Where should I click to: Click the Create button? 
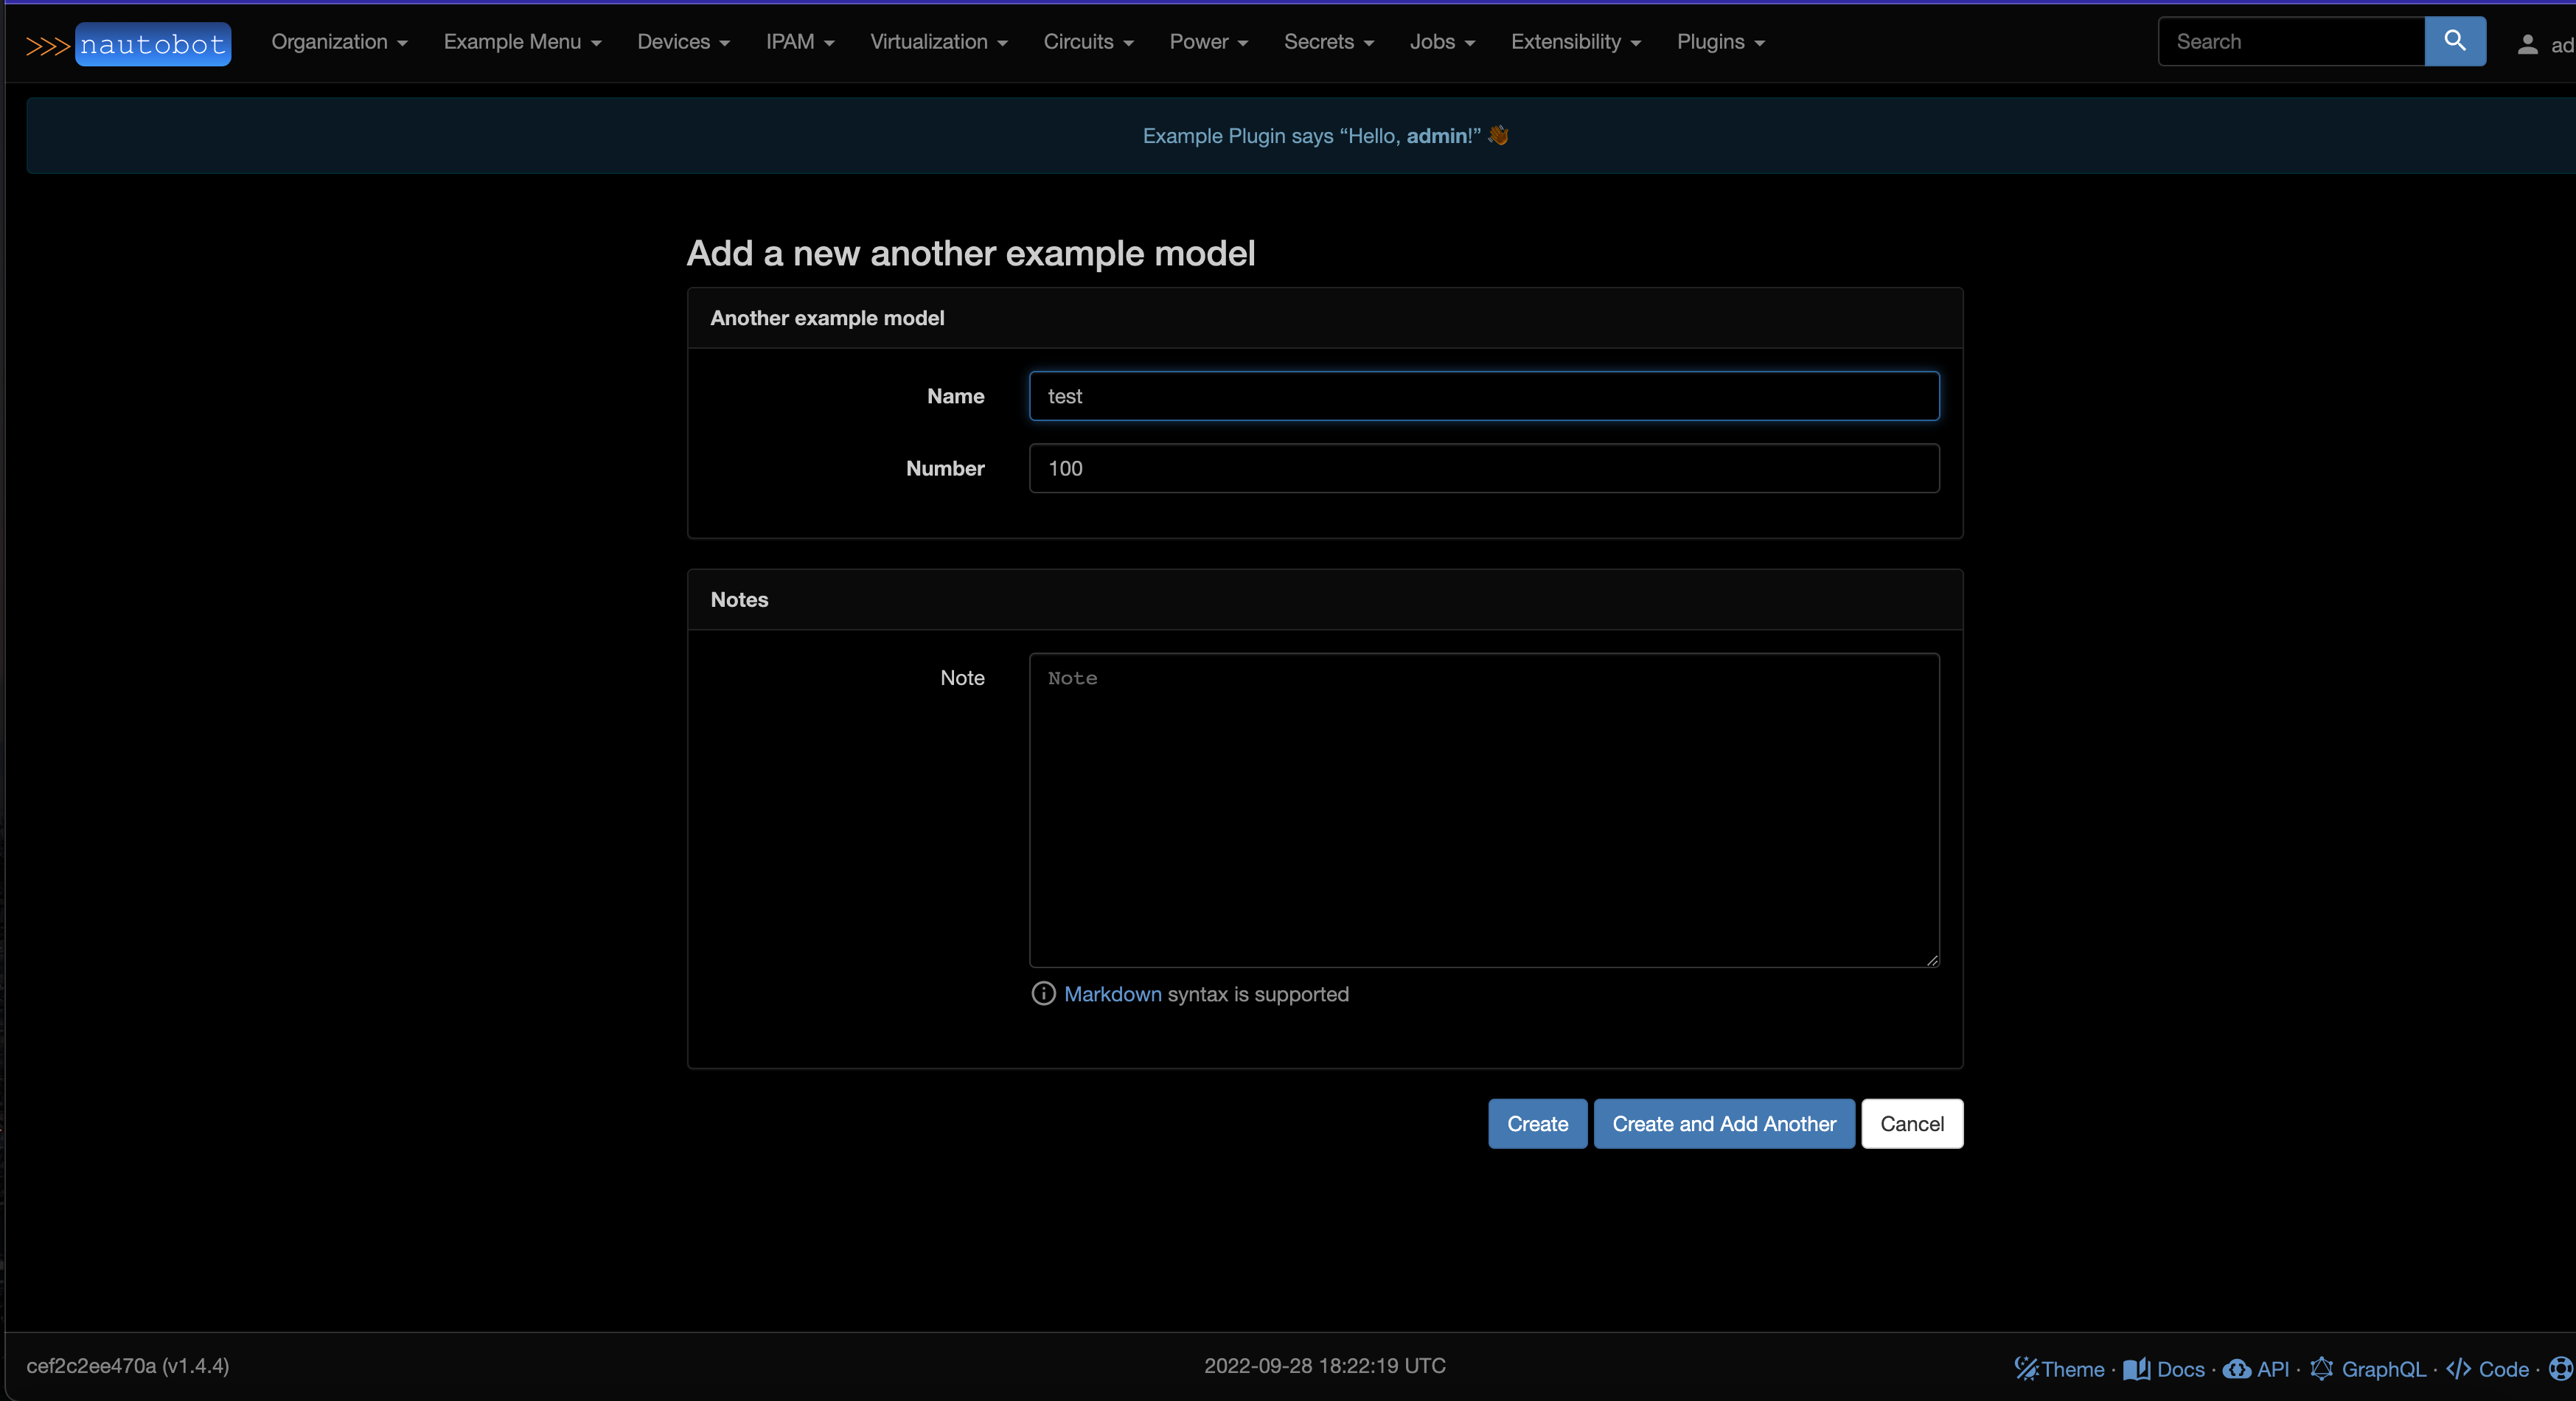(x=1537, y=1123)
